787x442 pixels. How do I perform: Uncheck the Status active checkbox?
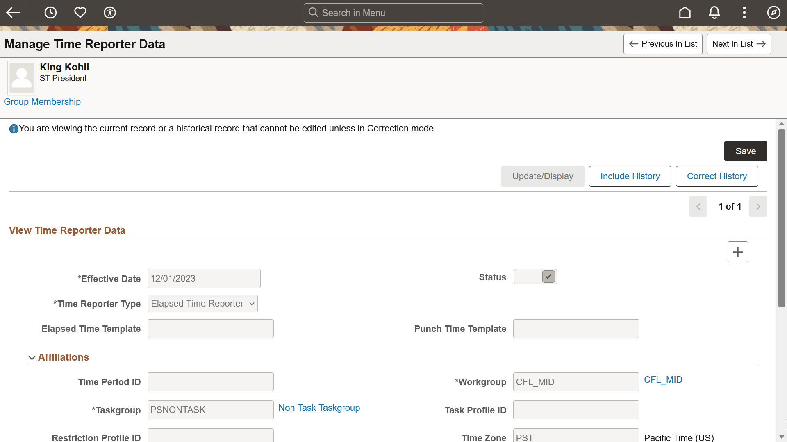tap(548, 276)
